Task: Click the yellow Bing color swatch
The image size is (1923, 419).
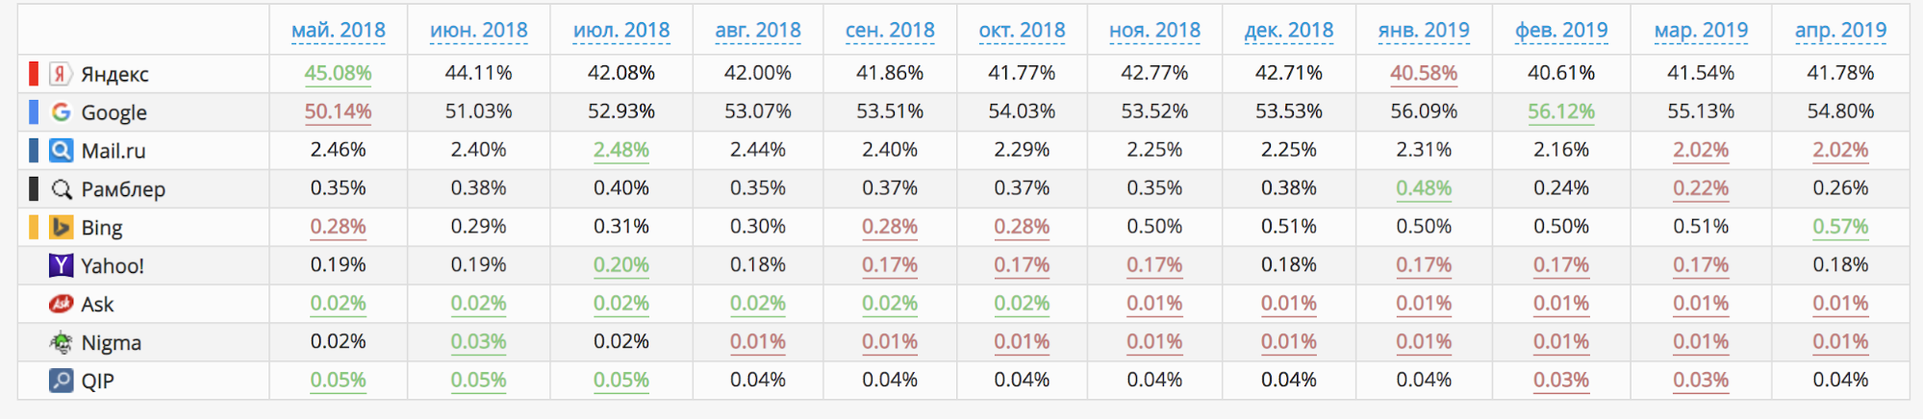Action: pos(34,228)
